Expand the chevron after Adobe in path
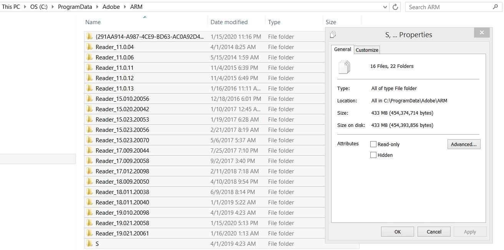The width and height of the screenshot is (504, 250). coord(125,7)
